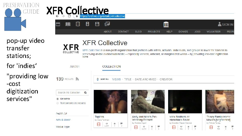Open Marx Brothers on Horseback Salad thumbnail
Screen dimensions: 242x136
[185, 101]
